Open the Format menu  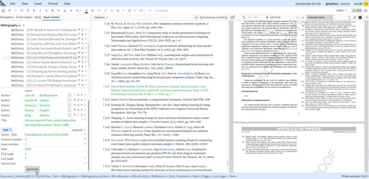coord(53,4)
